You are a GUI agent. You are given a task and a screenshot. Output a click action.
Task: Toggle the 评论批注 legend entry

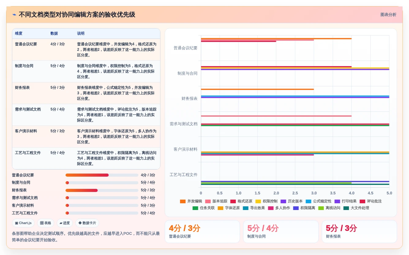coord(370,201)
